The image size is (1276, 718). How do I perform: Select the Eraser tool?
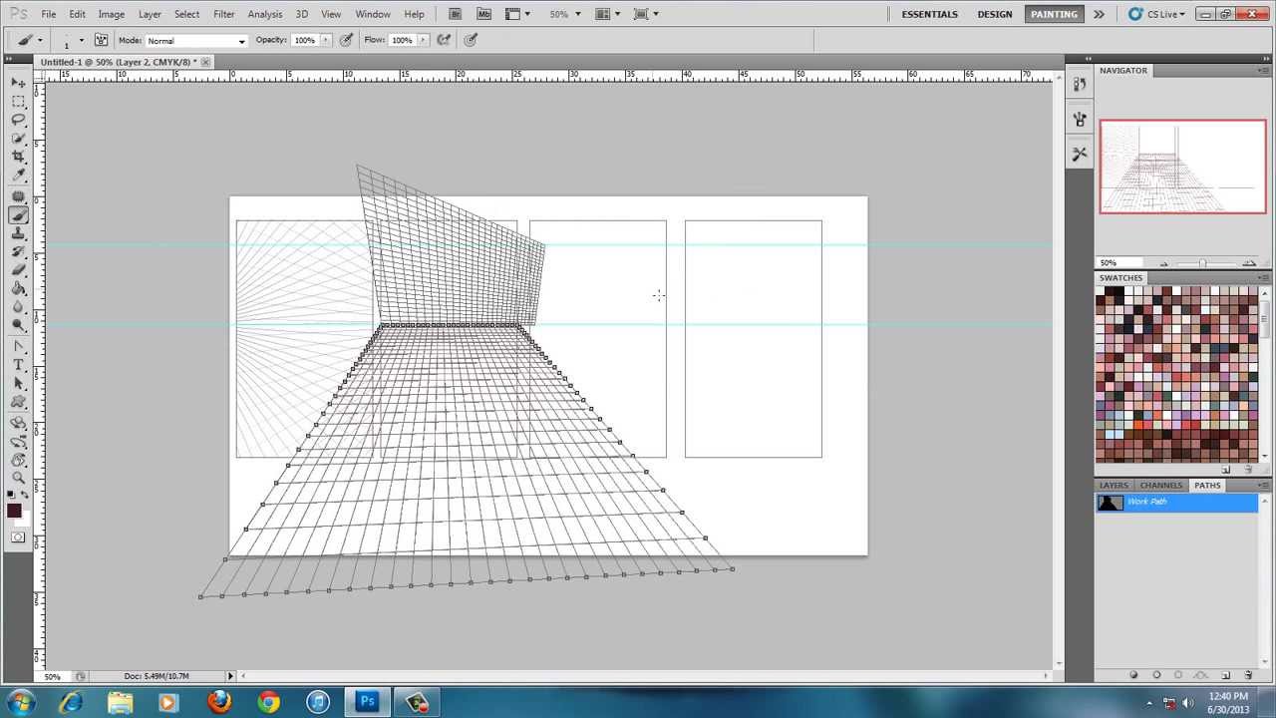18,270
